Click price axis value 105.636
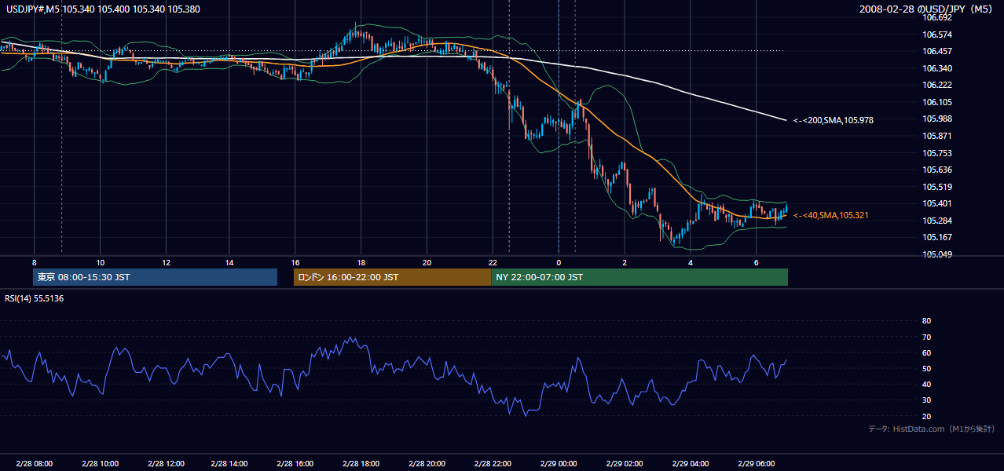The image size is (1004, 471). 938,170
